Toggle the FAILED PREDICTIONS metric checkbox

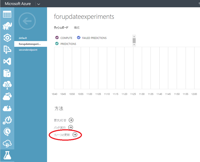tap(79, 38)
